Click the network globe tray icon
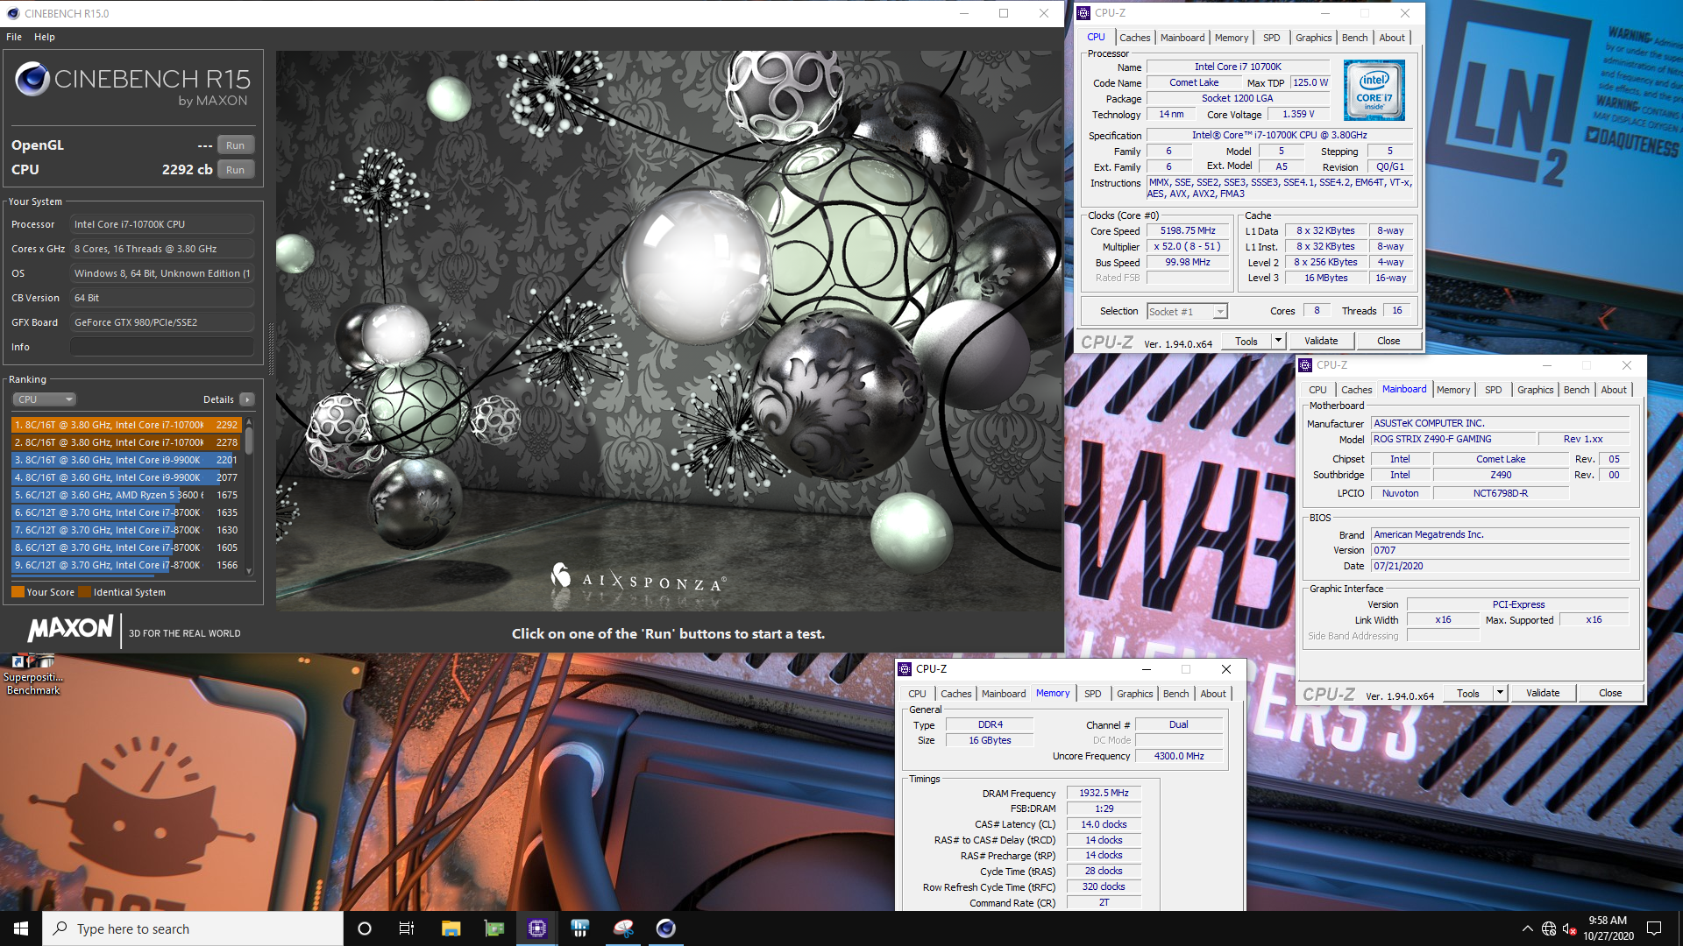 click(1549, 928)
